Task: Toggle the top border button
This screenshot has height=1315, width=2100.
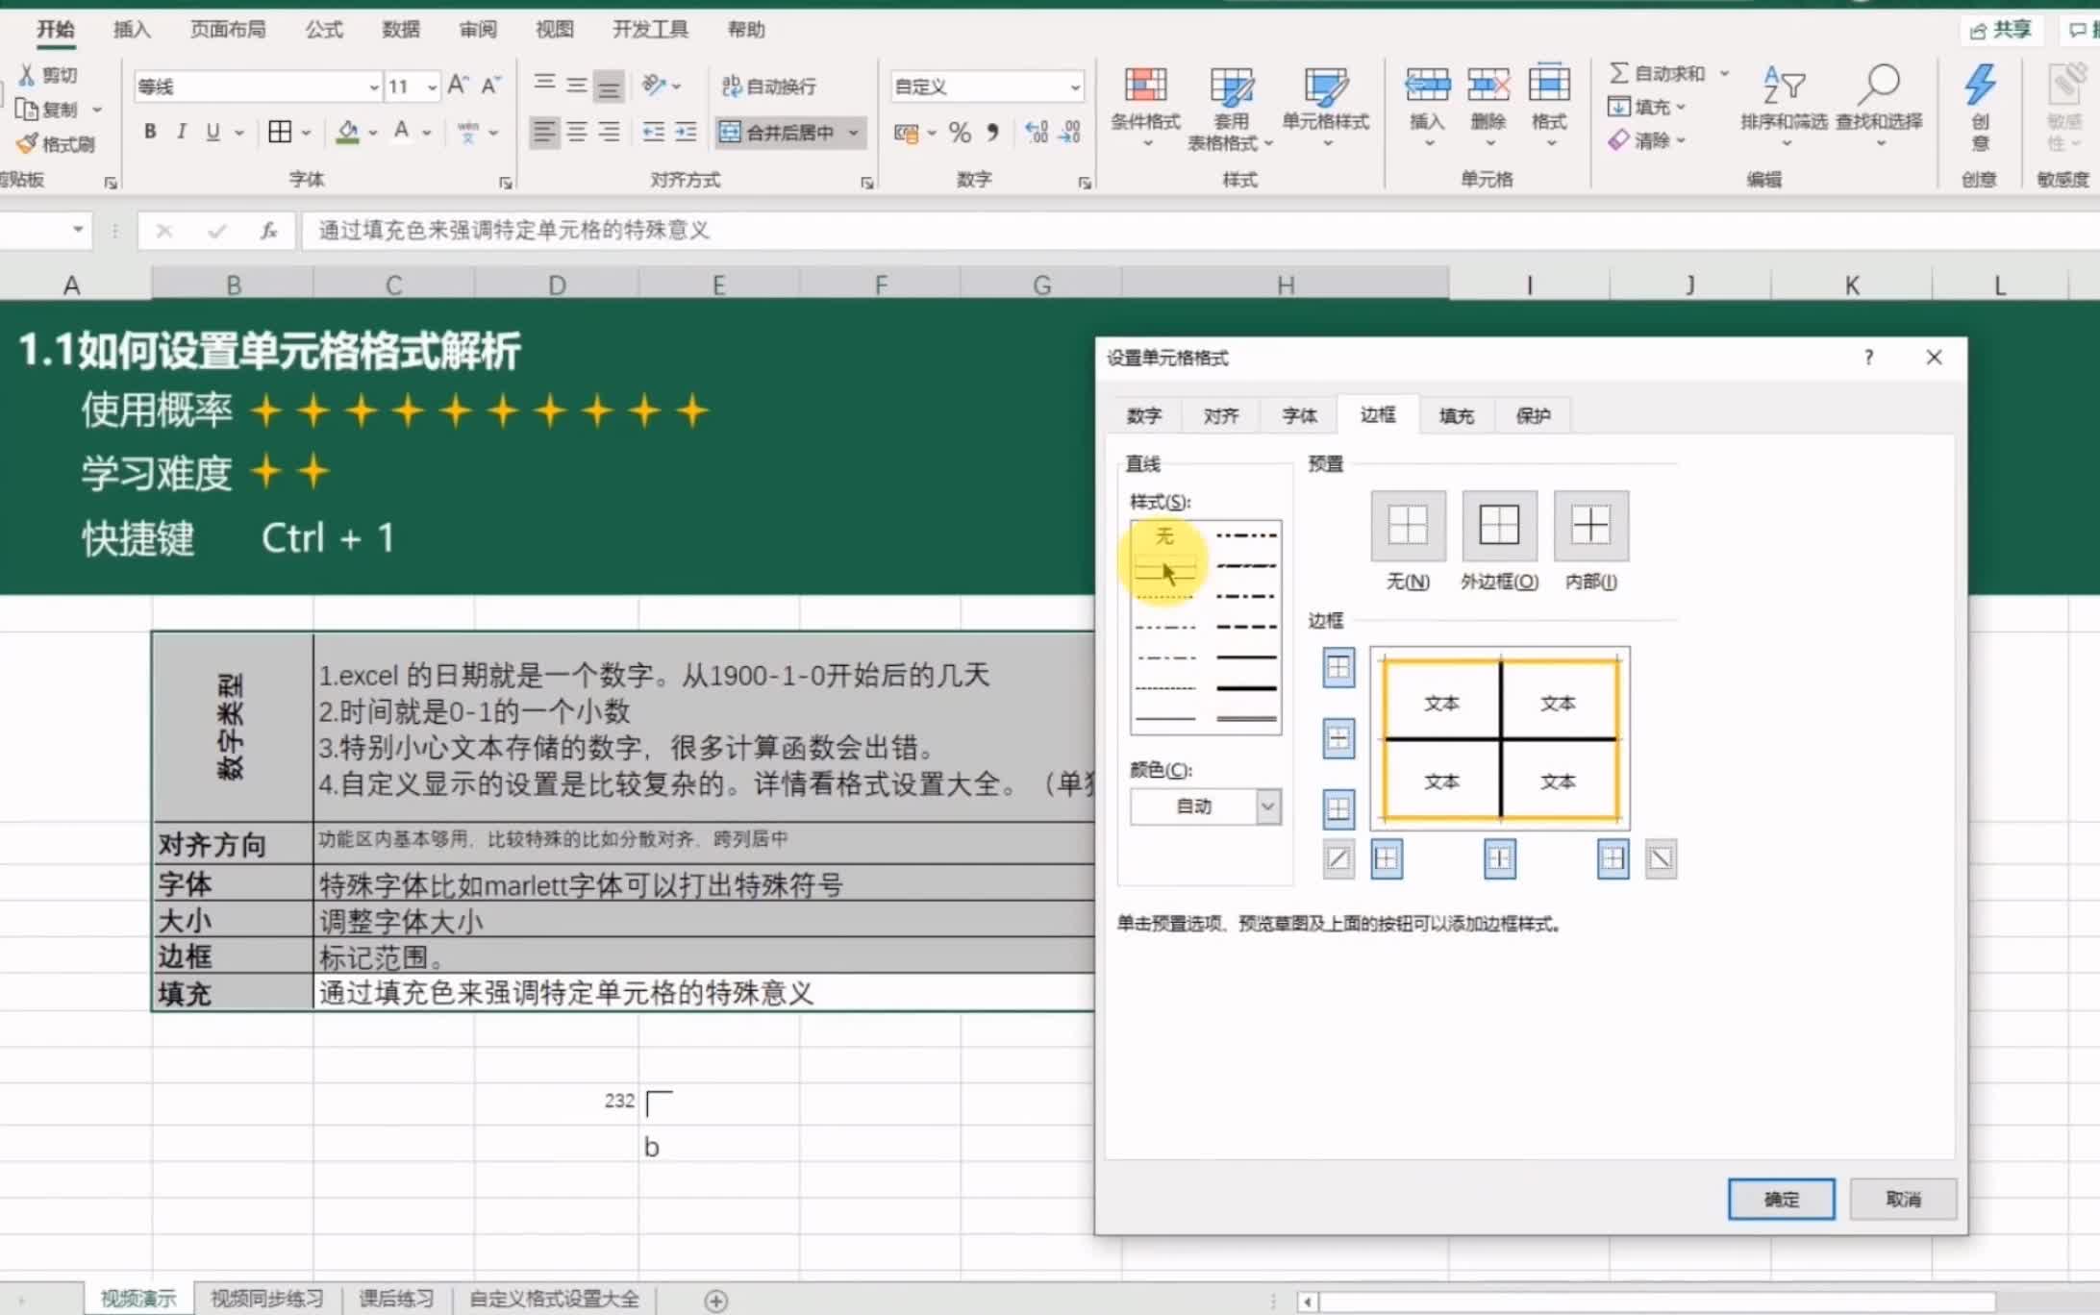Action: [1338, 667]
